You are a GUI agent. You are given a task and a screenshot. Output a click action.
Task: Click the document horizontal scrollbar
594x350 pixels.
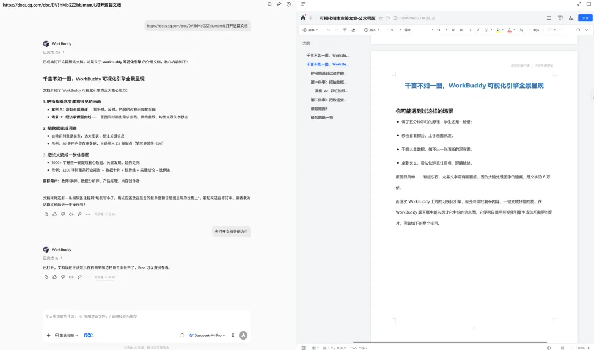[450, 342]
